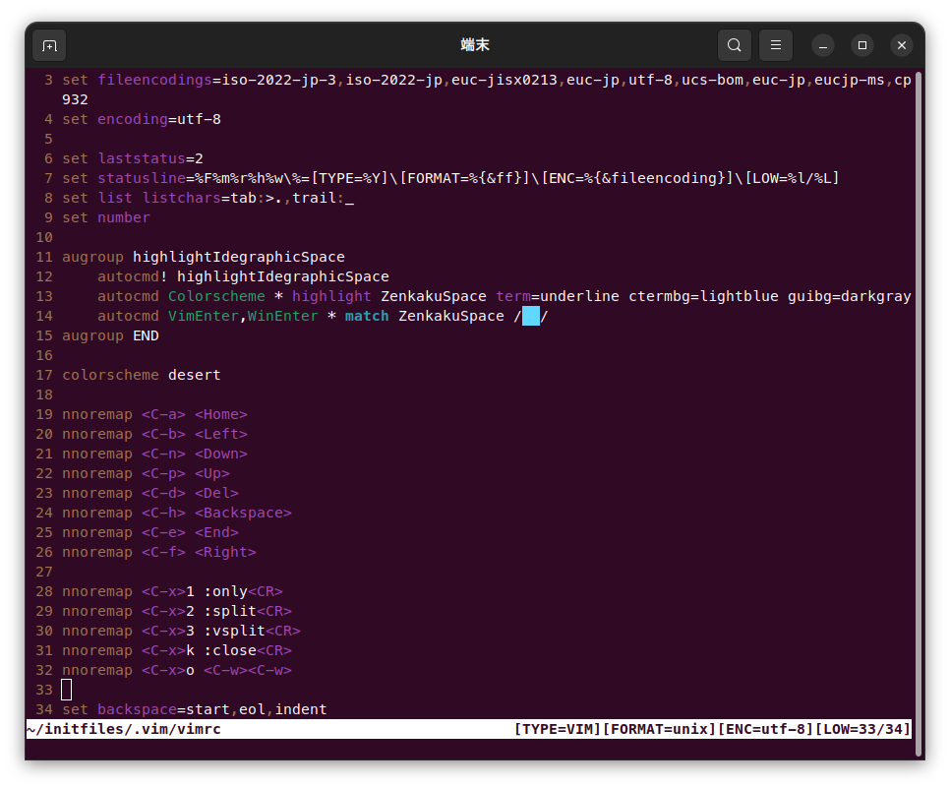The height and width of the screenshot is (788, 950).
Task: Click 'indent' on line 34
Action: tap(301, 710)
